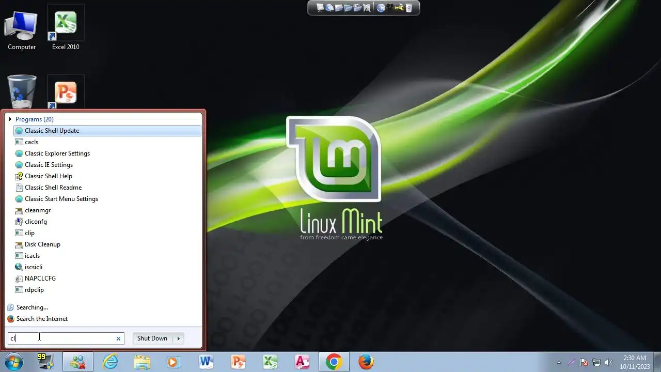Select the icacls entry
Viewport: 661px width, 372px height.
coord(107,256)
